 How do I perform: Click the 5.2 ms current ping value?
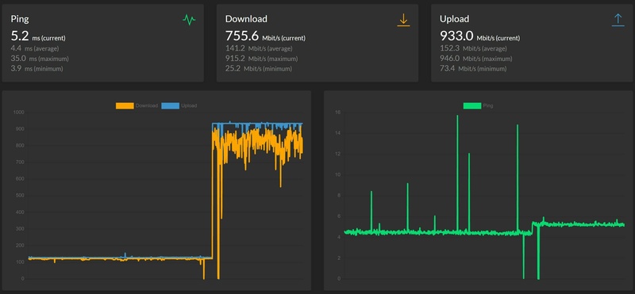pos(38,36)
